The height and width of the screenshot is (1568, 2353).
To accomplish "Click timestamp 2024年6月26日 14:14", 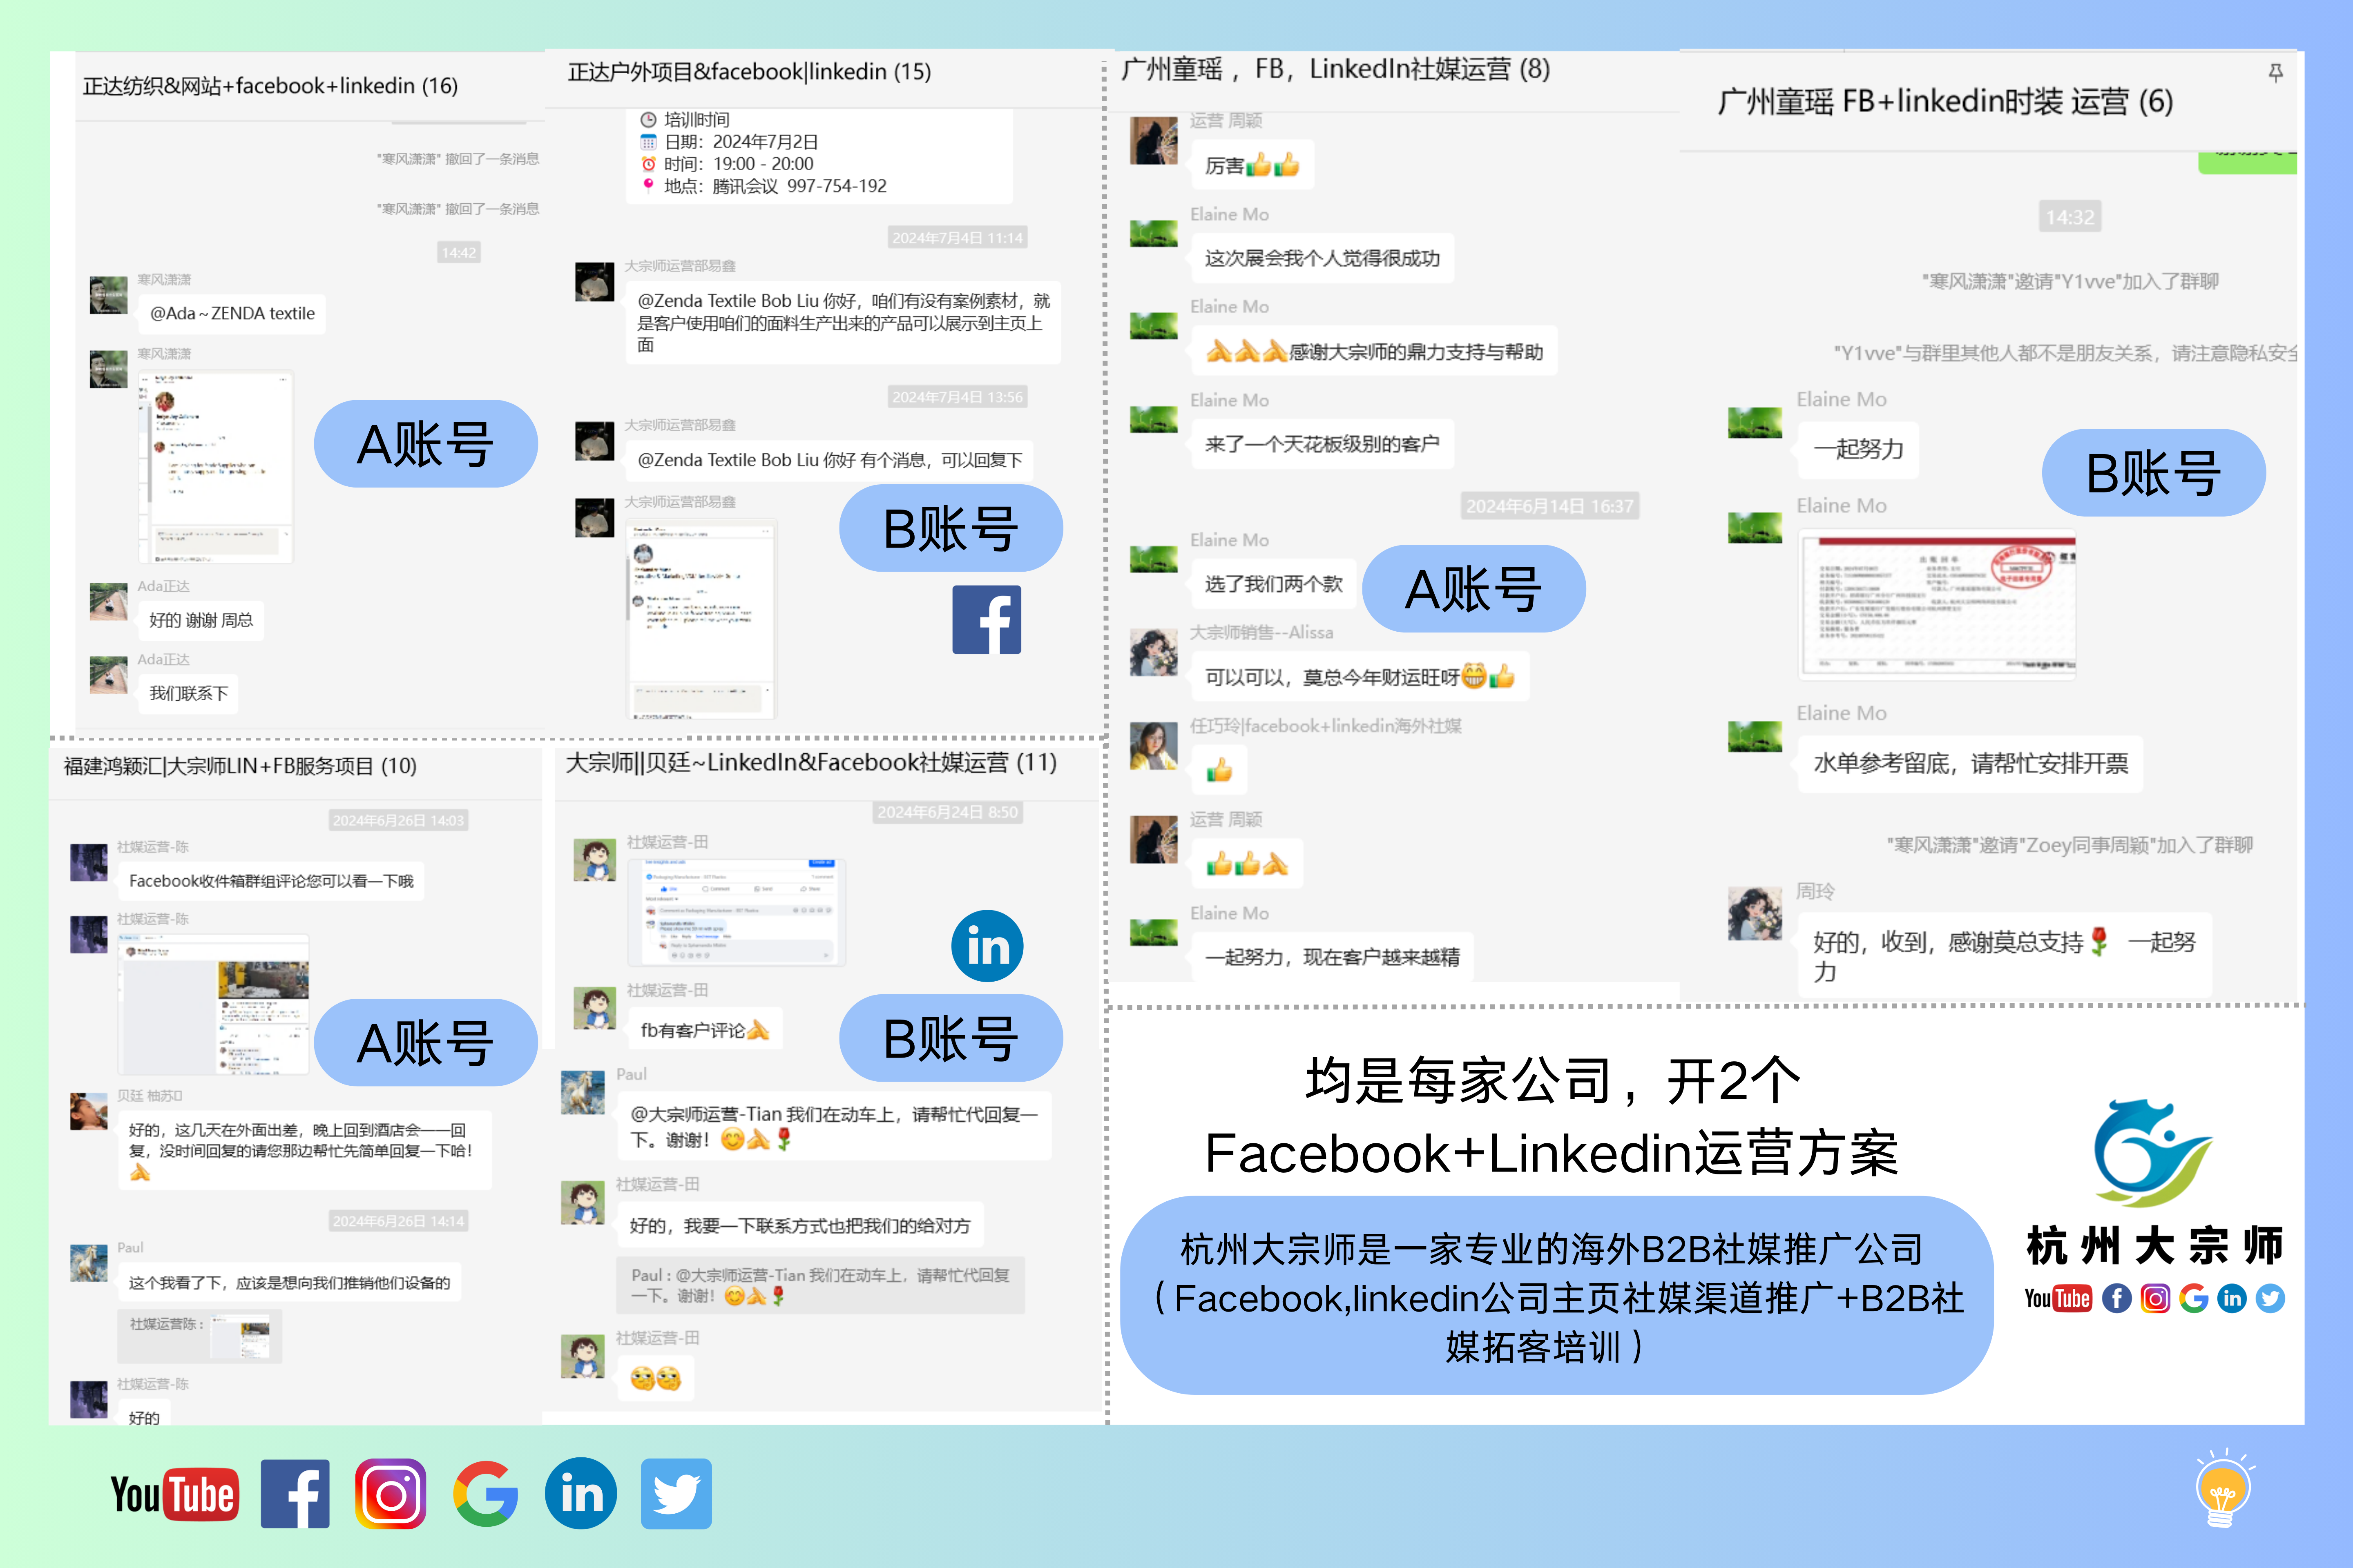I will [x=398, y=1221].
